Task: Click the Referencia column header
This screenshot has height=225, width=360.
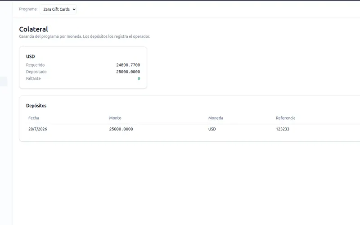Action: tap(286, 118)
